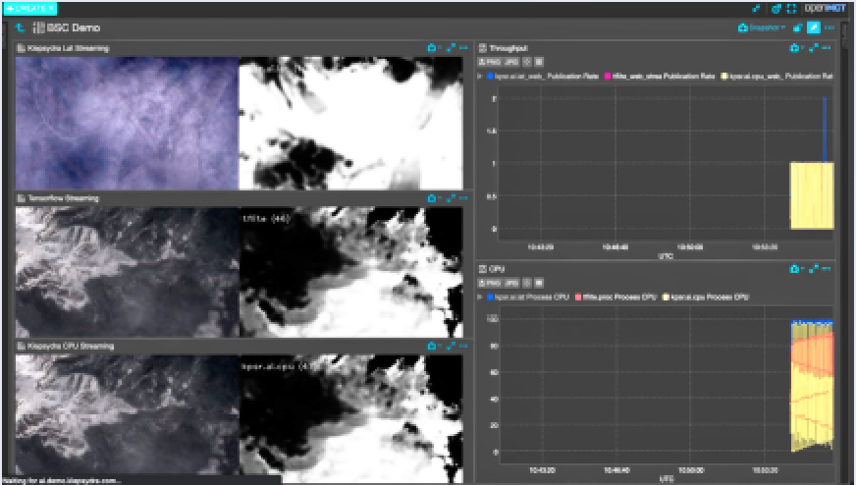Export Throughput plot as PNG
This screenshot has height=485, width=856.
[x=490, y=62]
